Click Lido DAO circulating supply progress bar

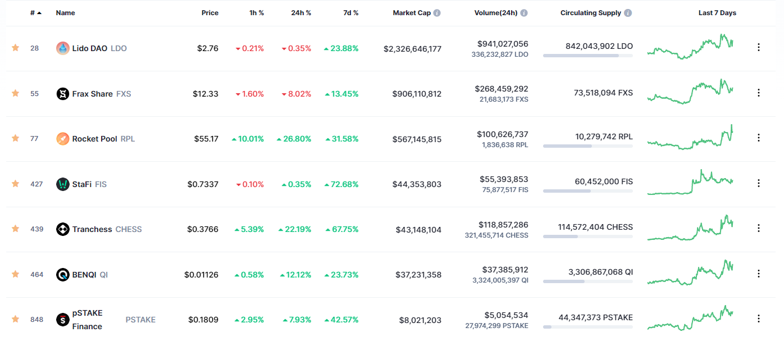pos(588,56)
